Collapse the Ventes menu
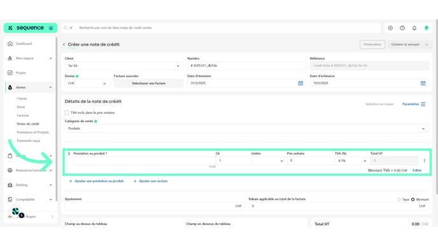 click(50, 87)
